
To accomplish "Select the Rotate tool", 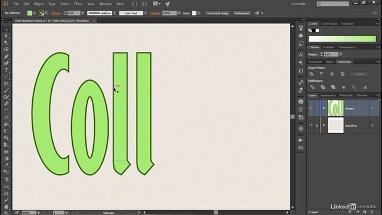I will [x=6, y=111].
